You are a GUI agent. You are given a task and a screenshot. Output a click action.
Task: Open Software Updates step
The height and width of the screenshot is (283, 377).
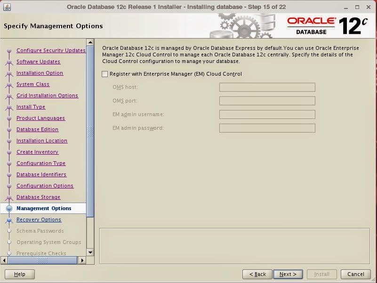point(38,62)
